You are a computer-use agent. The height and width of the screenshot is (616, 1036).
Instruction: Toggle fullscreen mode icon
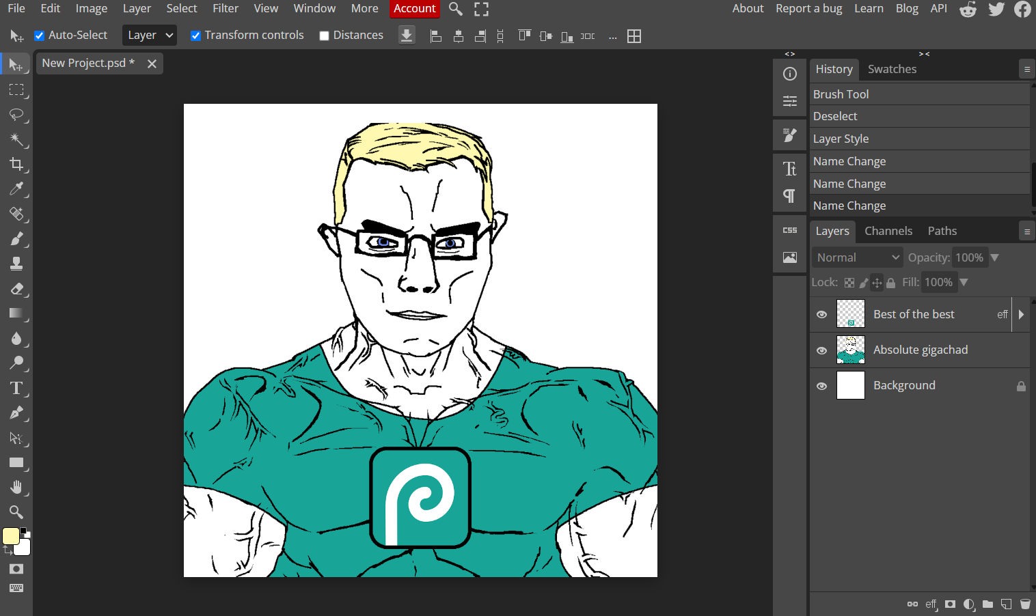coord(481,9)
